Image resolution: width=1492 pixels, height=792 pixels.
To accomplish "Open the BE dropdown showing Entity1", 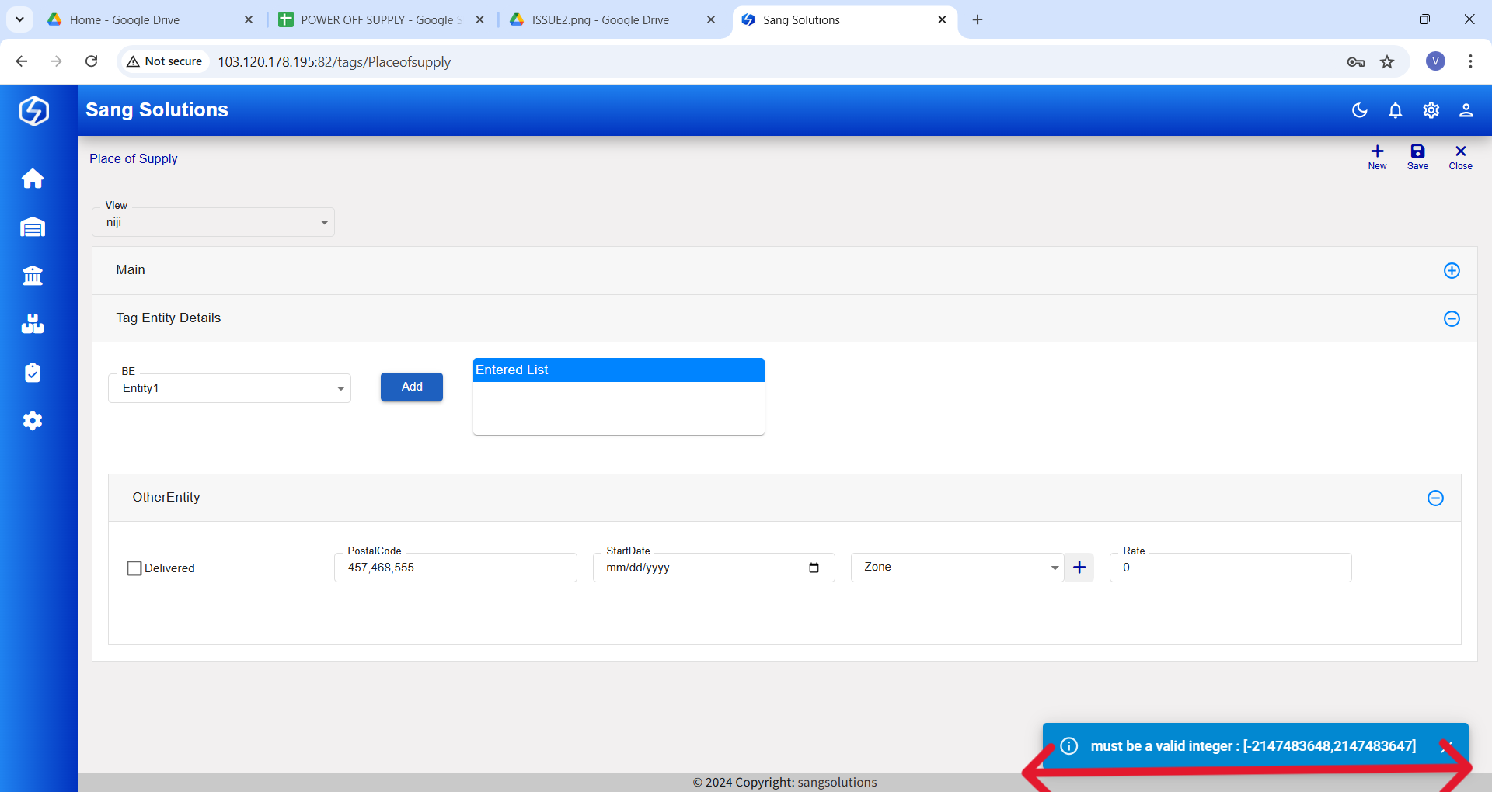I will (229, 388).
